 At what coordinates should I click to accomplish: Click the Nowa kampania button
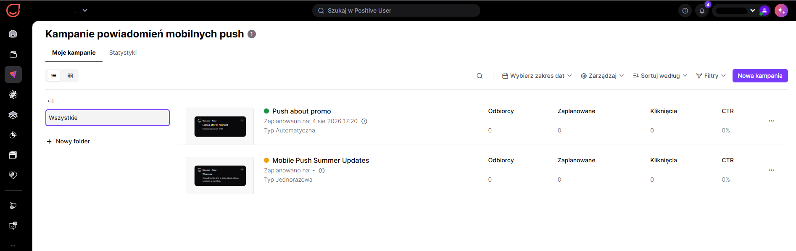click(760, 76)
